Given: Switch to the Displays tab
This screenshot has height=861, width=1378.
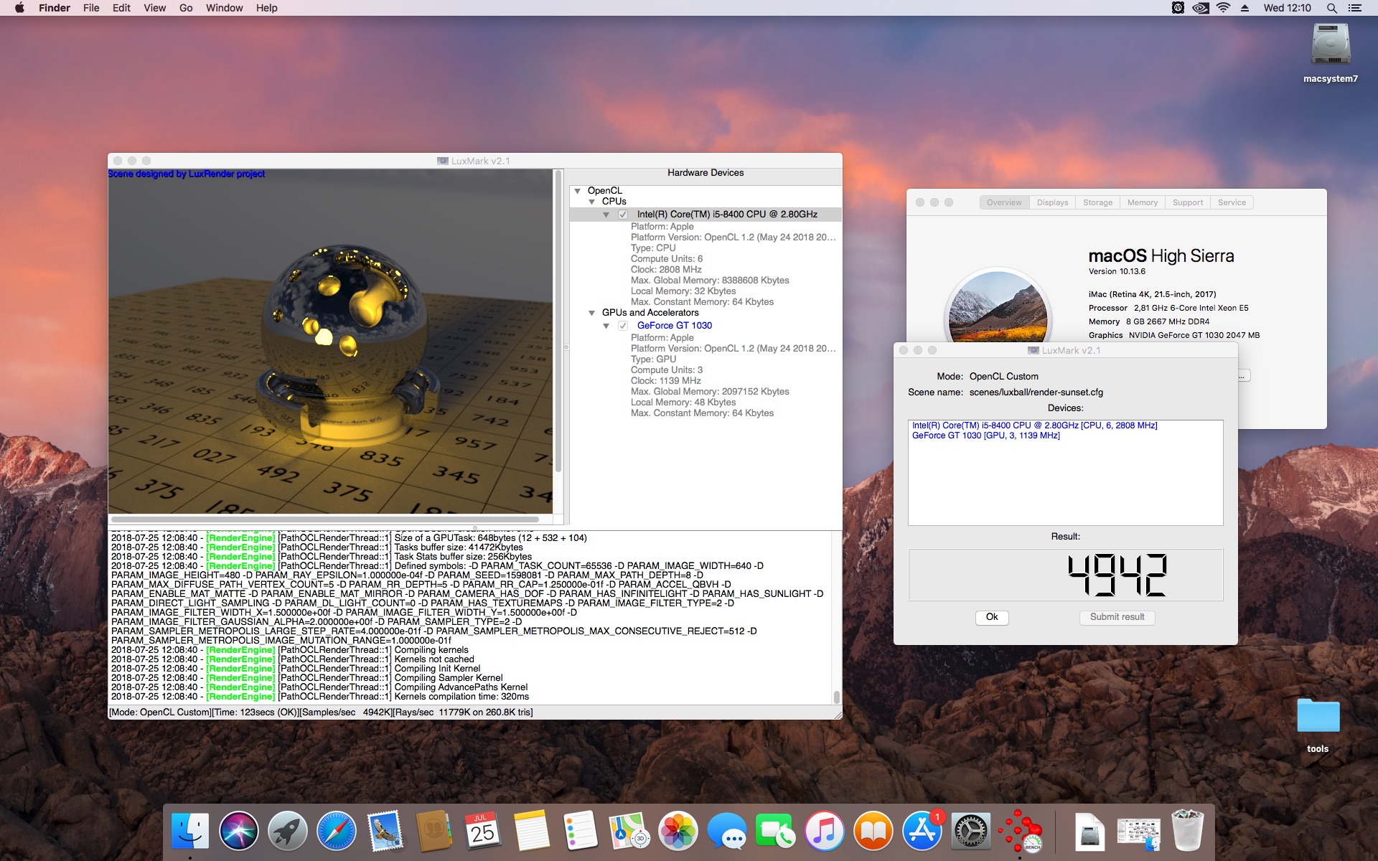Looking at the screenshot, I should pyautogui.click(x=1052, y=202).
